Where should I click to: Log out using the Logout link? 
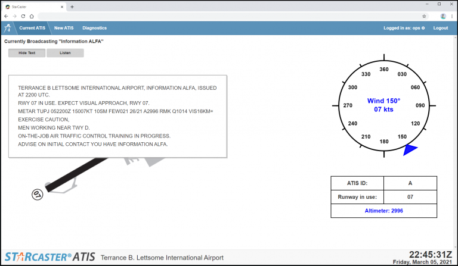(x=441, y=28)
